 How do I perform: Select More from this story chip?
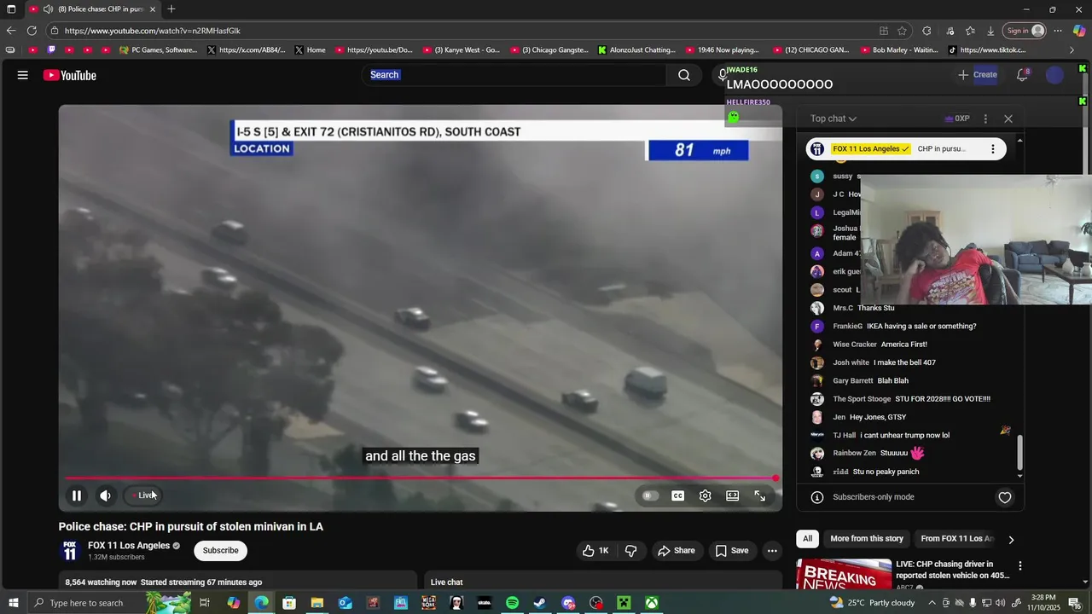pos(867,539)
